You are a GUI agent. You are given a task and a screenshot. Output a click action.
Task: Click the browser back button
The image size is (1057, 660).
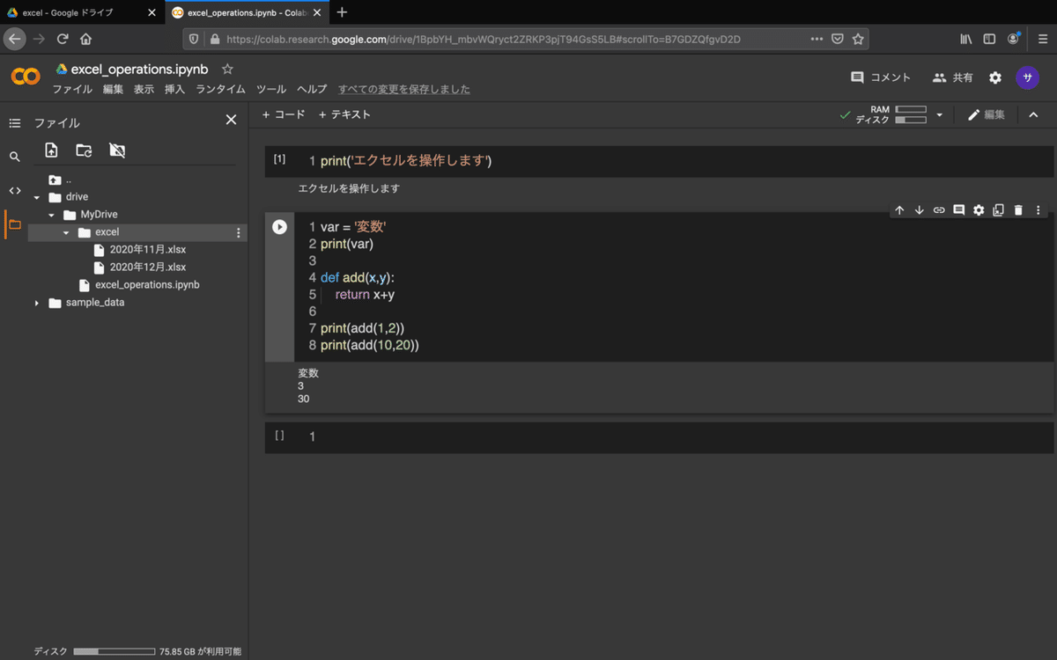(15, 39)
